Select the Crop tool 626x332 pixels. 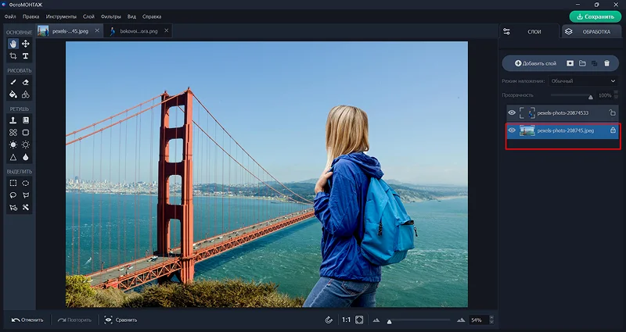(x=13, y=56)
